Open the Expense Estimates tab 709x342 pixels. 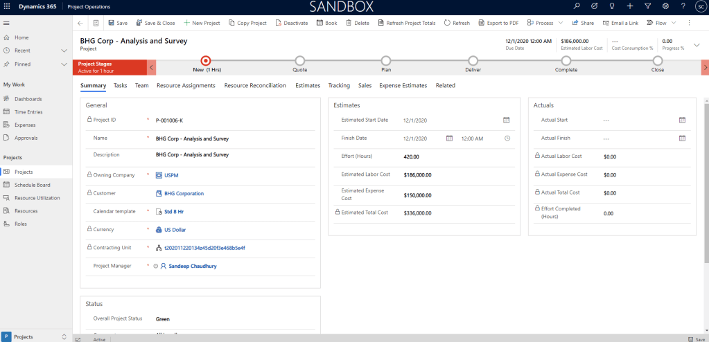[x=403, y=86]
